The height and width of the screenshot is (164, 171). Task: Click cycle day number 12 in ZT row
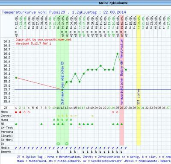tap(62, 108)
